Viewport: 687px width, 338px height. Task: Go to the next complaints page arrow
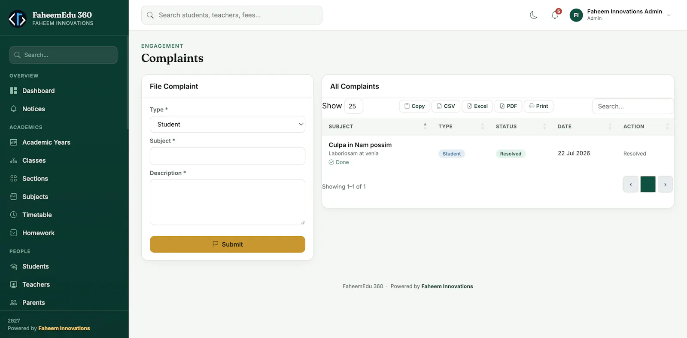click(x=665, y=184)
